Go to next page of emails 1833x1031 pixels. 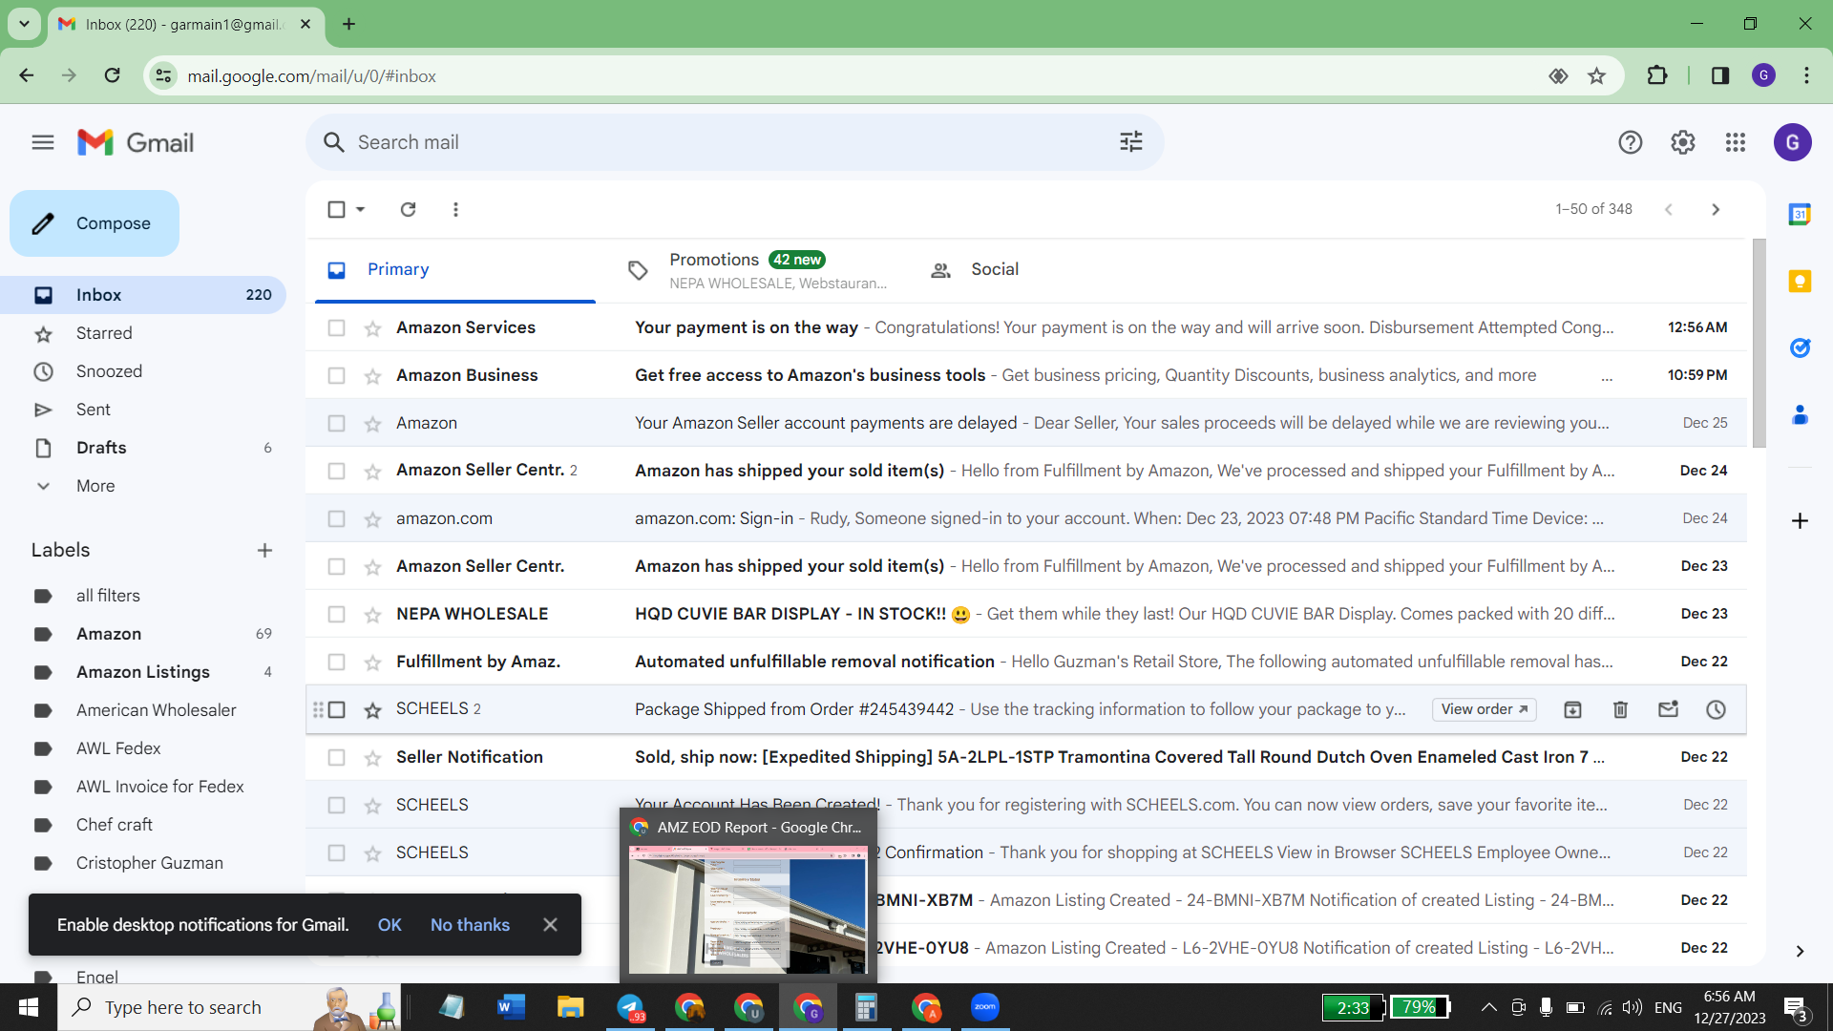1716,209
